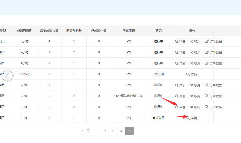Click the 所属店铺 column header
241x143 pixels.
coord(128,30)
